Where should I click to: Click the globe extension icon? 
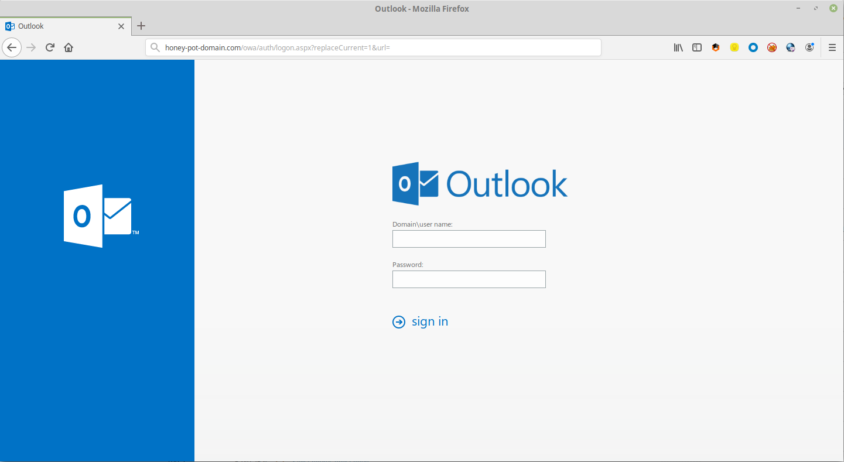click(791, 47)
